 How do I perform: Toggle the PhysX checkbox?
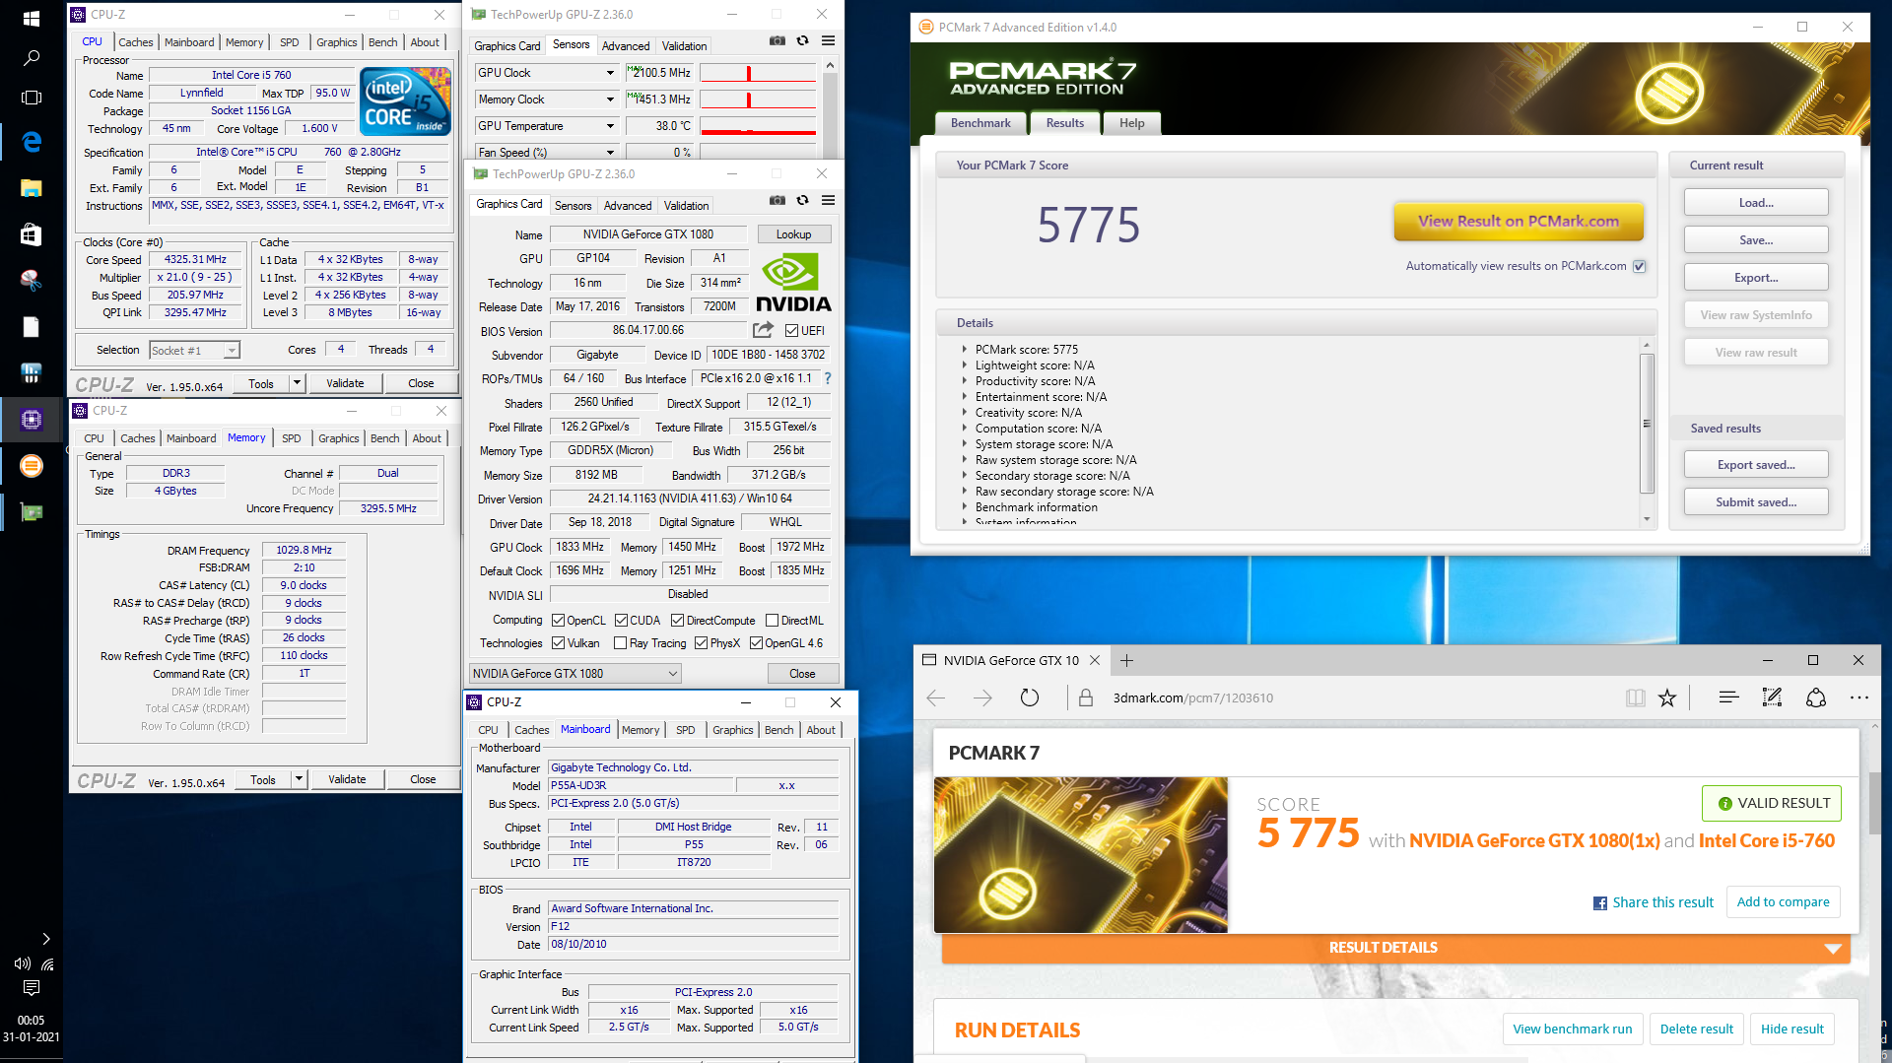[x=701, y=643]
